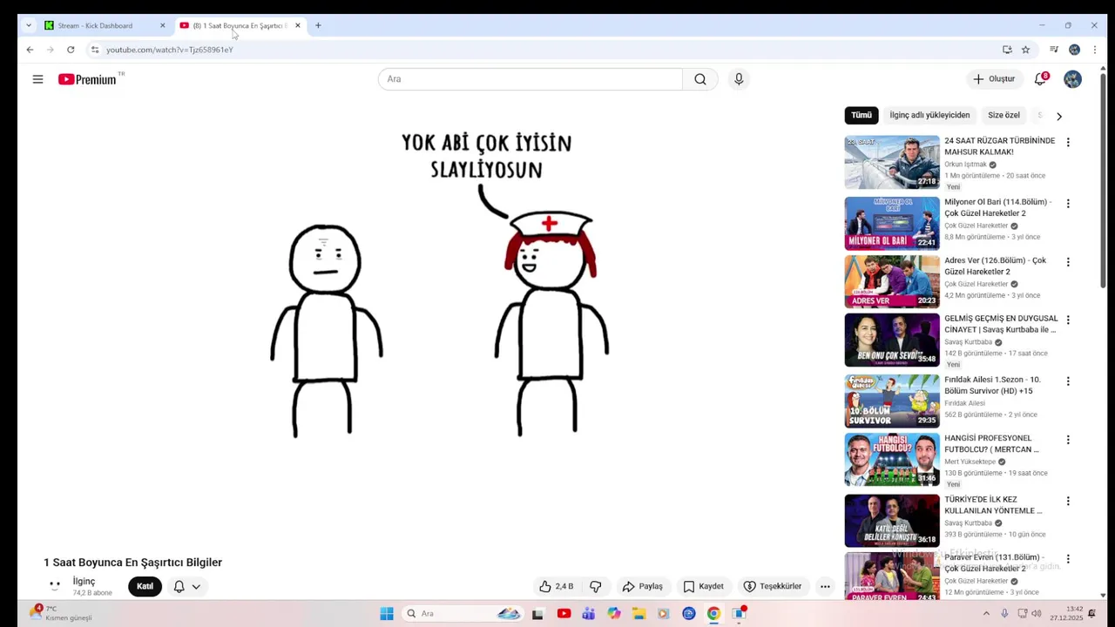Open a new browser tab
The width and height of the screenshot is (1115, 627).
(318, 25)
